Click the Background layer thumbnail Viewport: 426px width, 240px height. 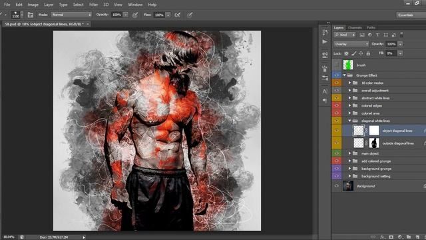coord(348,186)
